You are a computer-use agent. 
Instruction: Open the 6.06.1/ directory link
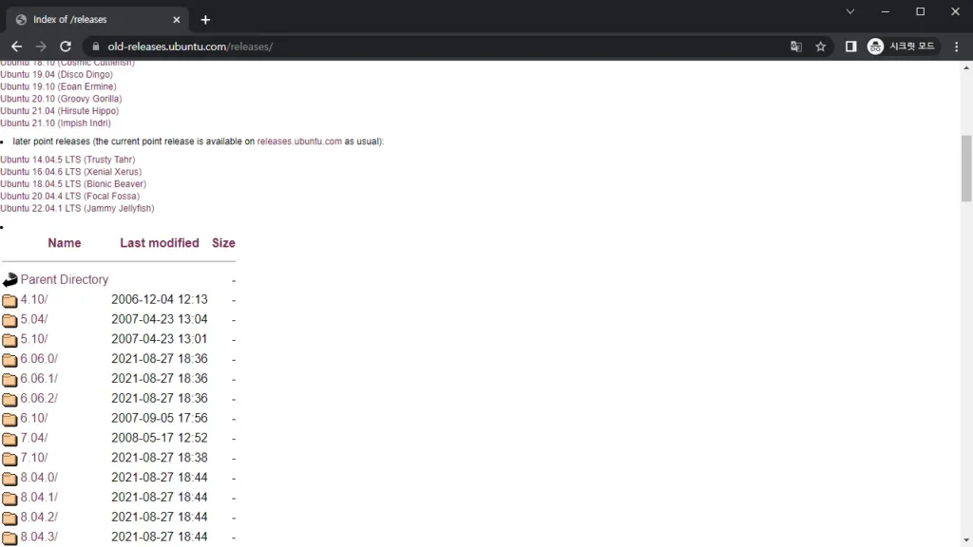tap(39, 379)
